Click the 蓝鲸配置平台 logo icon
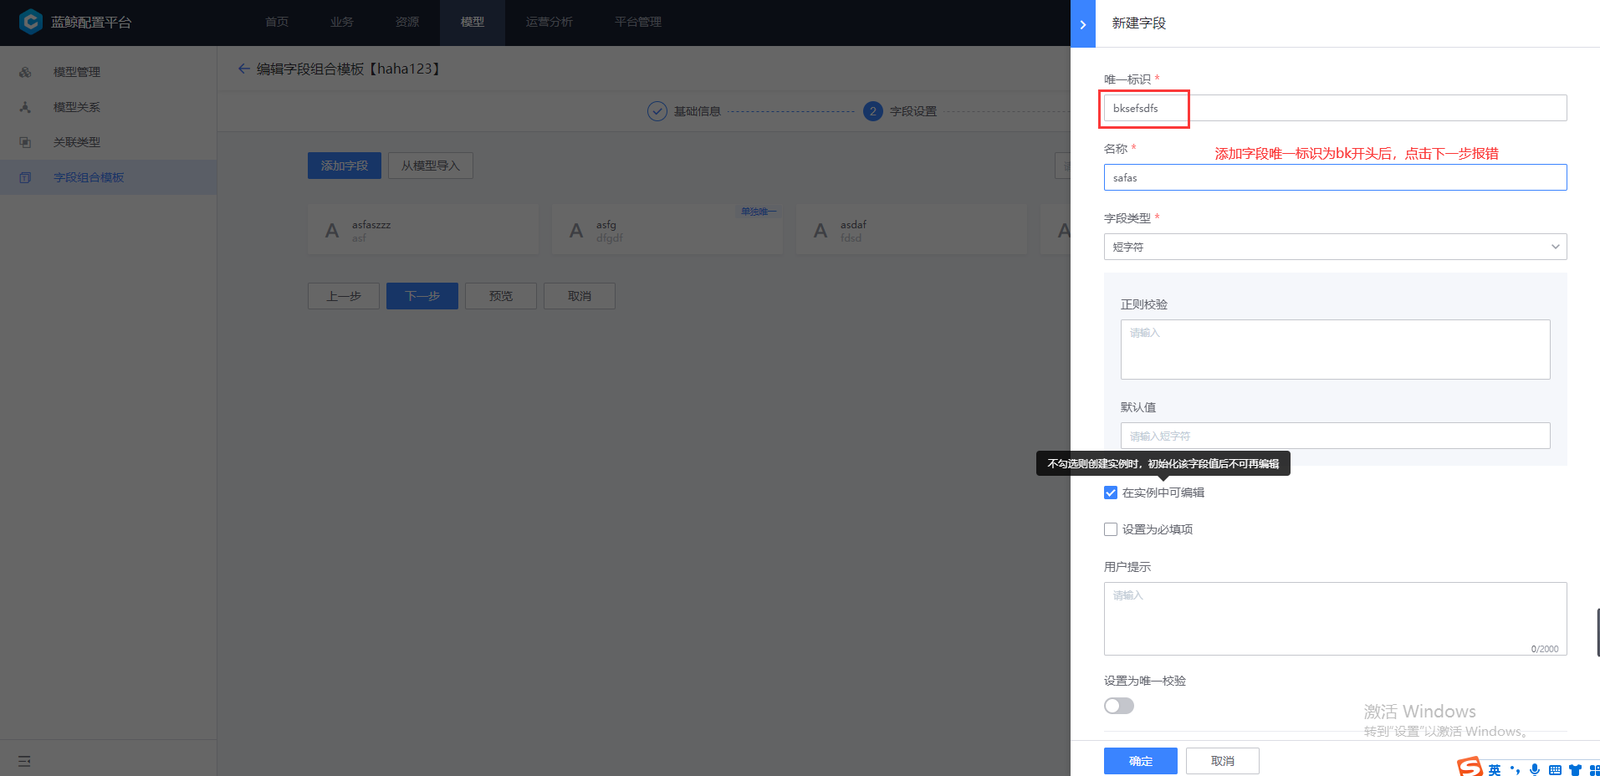Viewport: 1600px width, 776px height. click(x=30, y=22)
